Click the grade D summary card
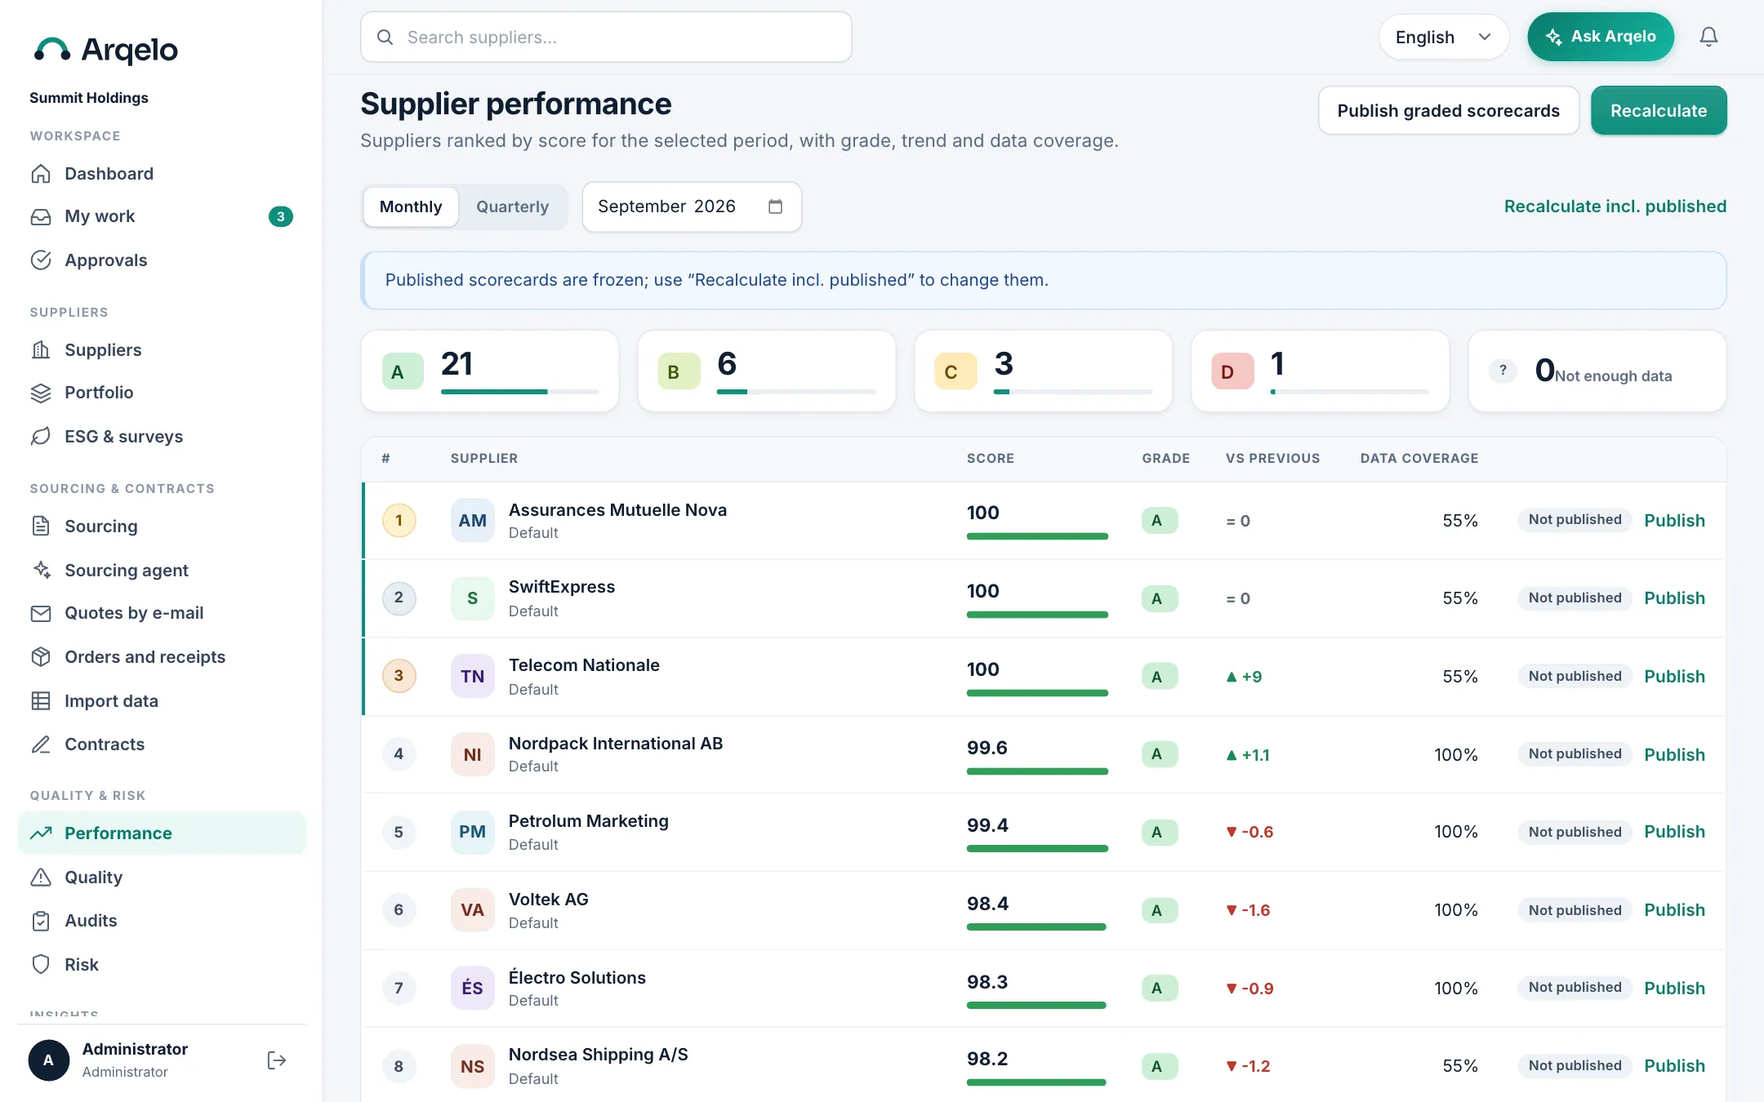Image resolution: width=1764 pixels, height=1102 pixels. [x=1321, y=371]
